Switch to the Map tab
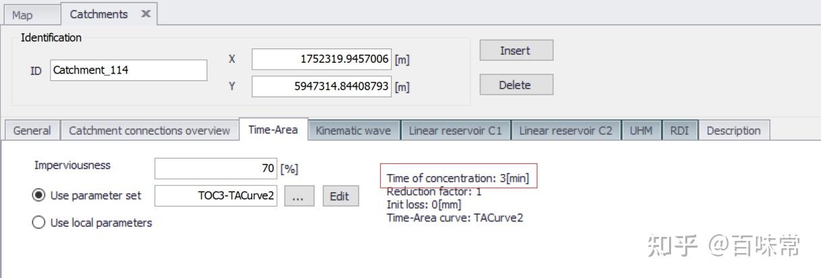821x278 pixels. click(22, 14)
